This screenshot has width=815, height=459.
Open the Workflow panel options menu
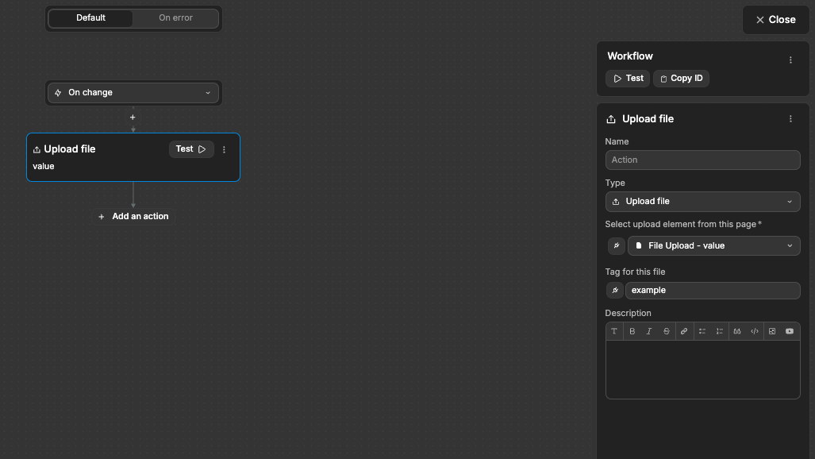pyautogui.click(x=790, y=59)
